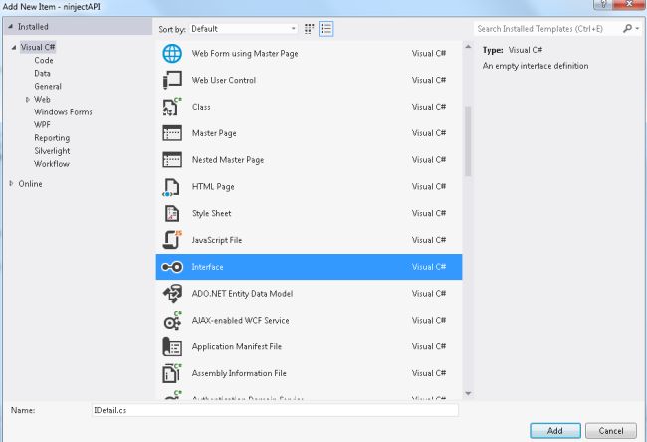The image size is (647, 442).
Task: Select the HTML Page template name
Action: click(x=213, y=186)
